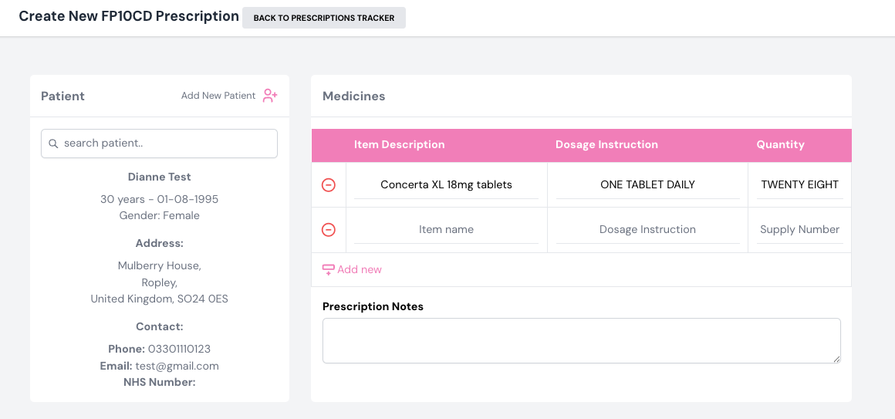Edit the Concerta XL 18mg tablets field
Image resolution: width=895 pixels, height=419 pixels.
coord(446,185)
